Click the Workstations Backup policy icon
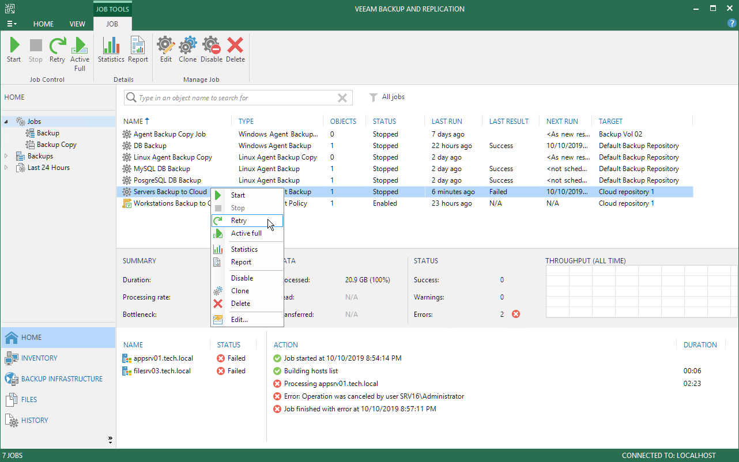This screenshot has height=462, width=739. [127, 203]
